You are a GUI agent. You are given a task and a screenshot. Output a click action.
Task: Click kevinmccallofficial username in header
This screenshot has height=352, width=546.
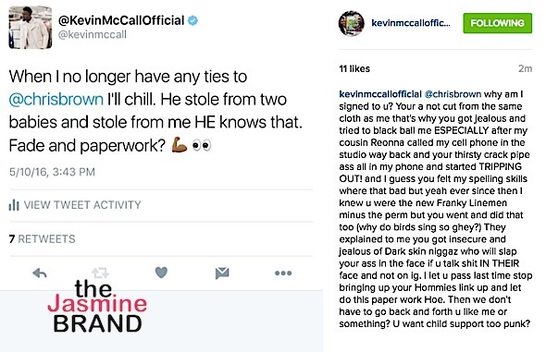pos(411,23)
